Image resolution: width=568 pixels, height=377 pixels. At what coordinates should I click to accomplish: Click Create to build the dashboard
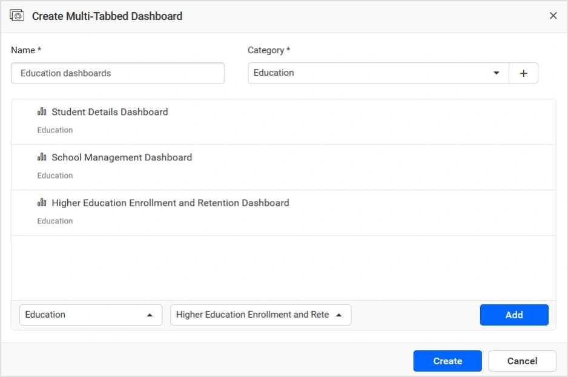(447, 361)
